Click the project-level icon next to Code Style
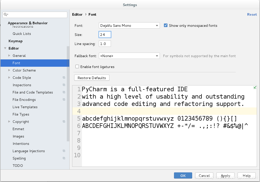 [x=64, y=78]
